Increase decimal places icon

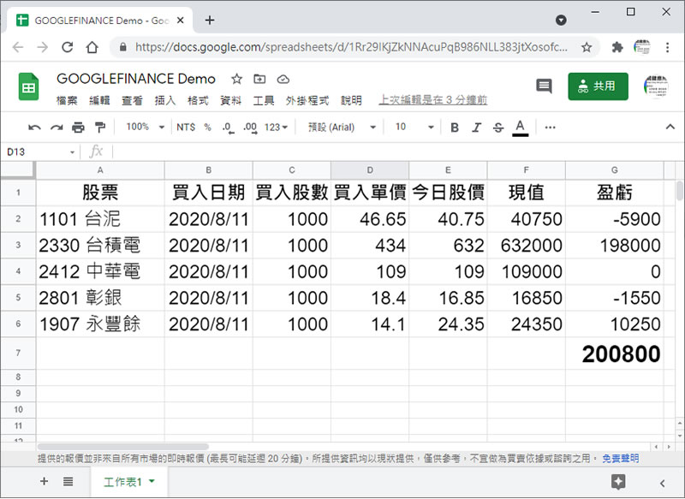click(250, 128)
